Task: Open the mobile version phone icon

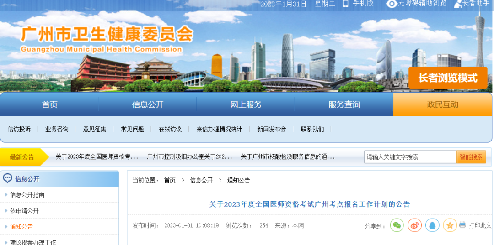Action: 345,4
